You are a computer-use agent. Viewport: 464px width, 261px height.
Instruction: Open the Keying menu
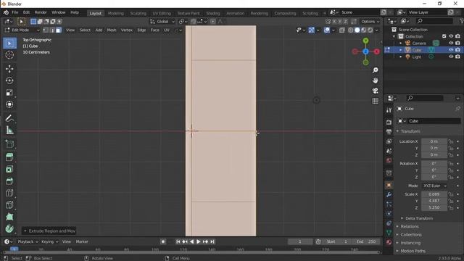49,241
